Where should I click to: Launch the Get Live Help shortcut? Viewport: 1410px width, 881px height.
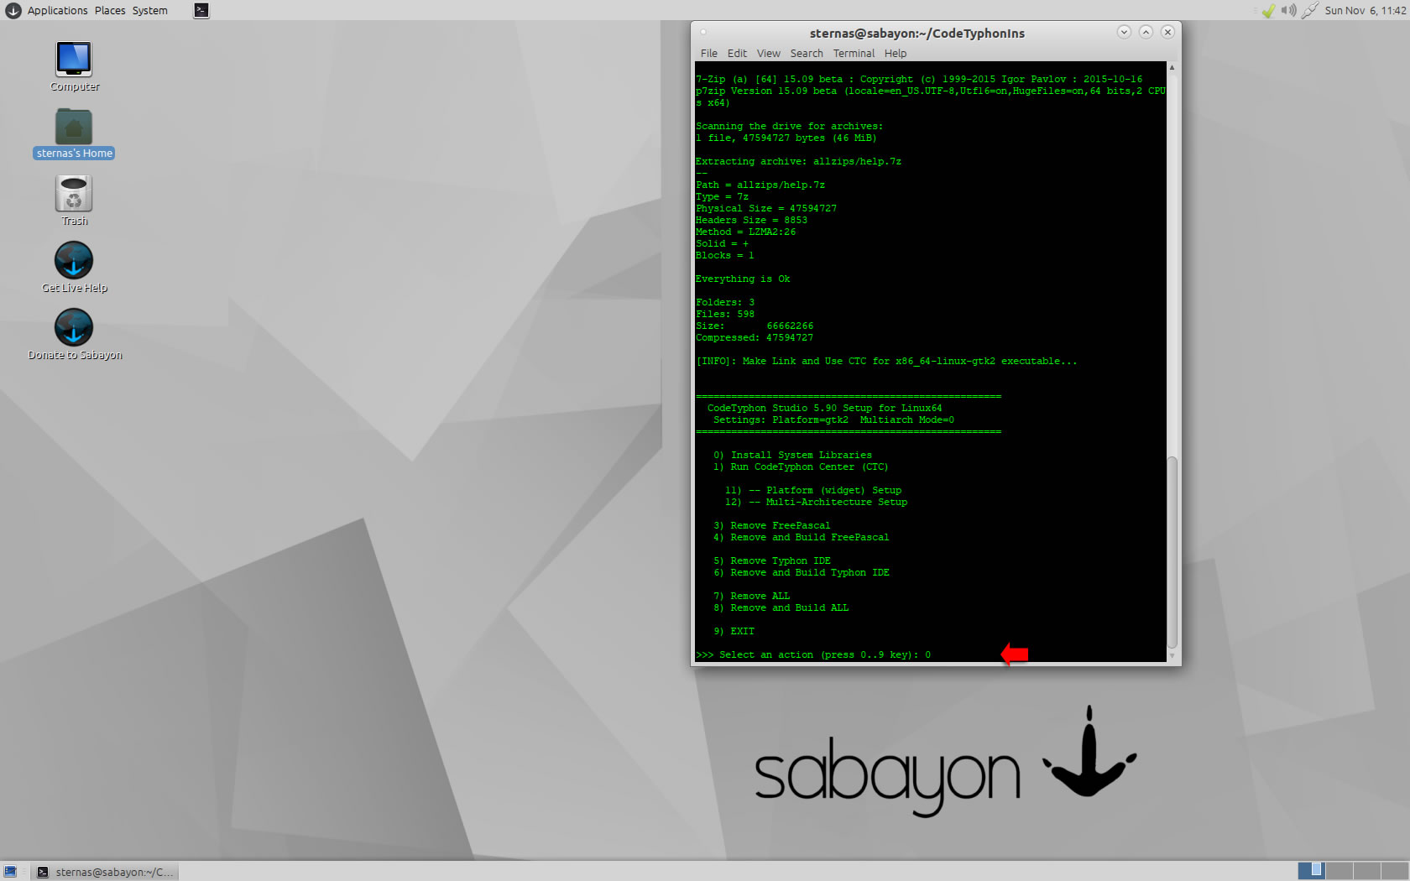(74, 268)
